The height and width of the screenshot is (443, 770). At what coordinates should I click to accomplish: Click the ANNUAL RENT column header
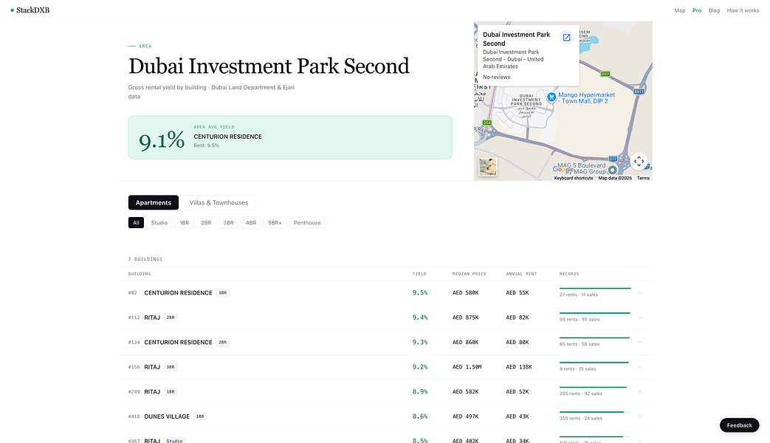coord(521,274)
